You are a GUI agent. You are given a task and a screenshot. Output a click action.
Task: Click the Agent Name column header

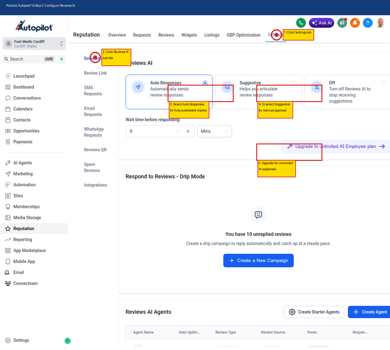[143, 332]
